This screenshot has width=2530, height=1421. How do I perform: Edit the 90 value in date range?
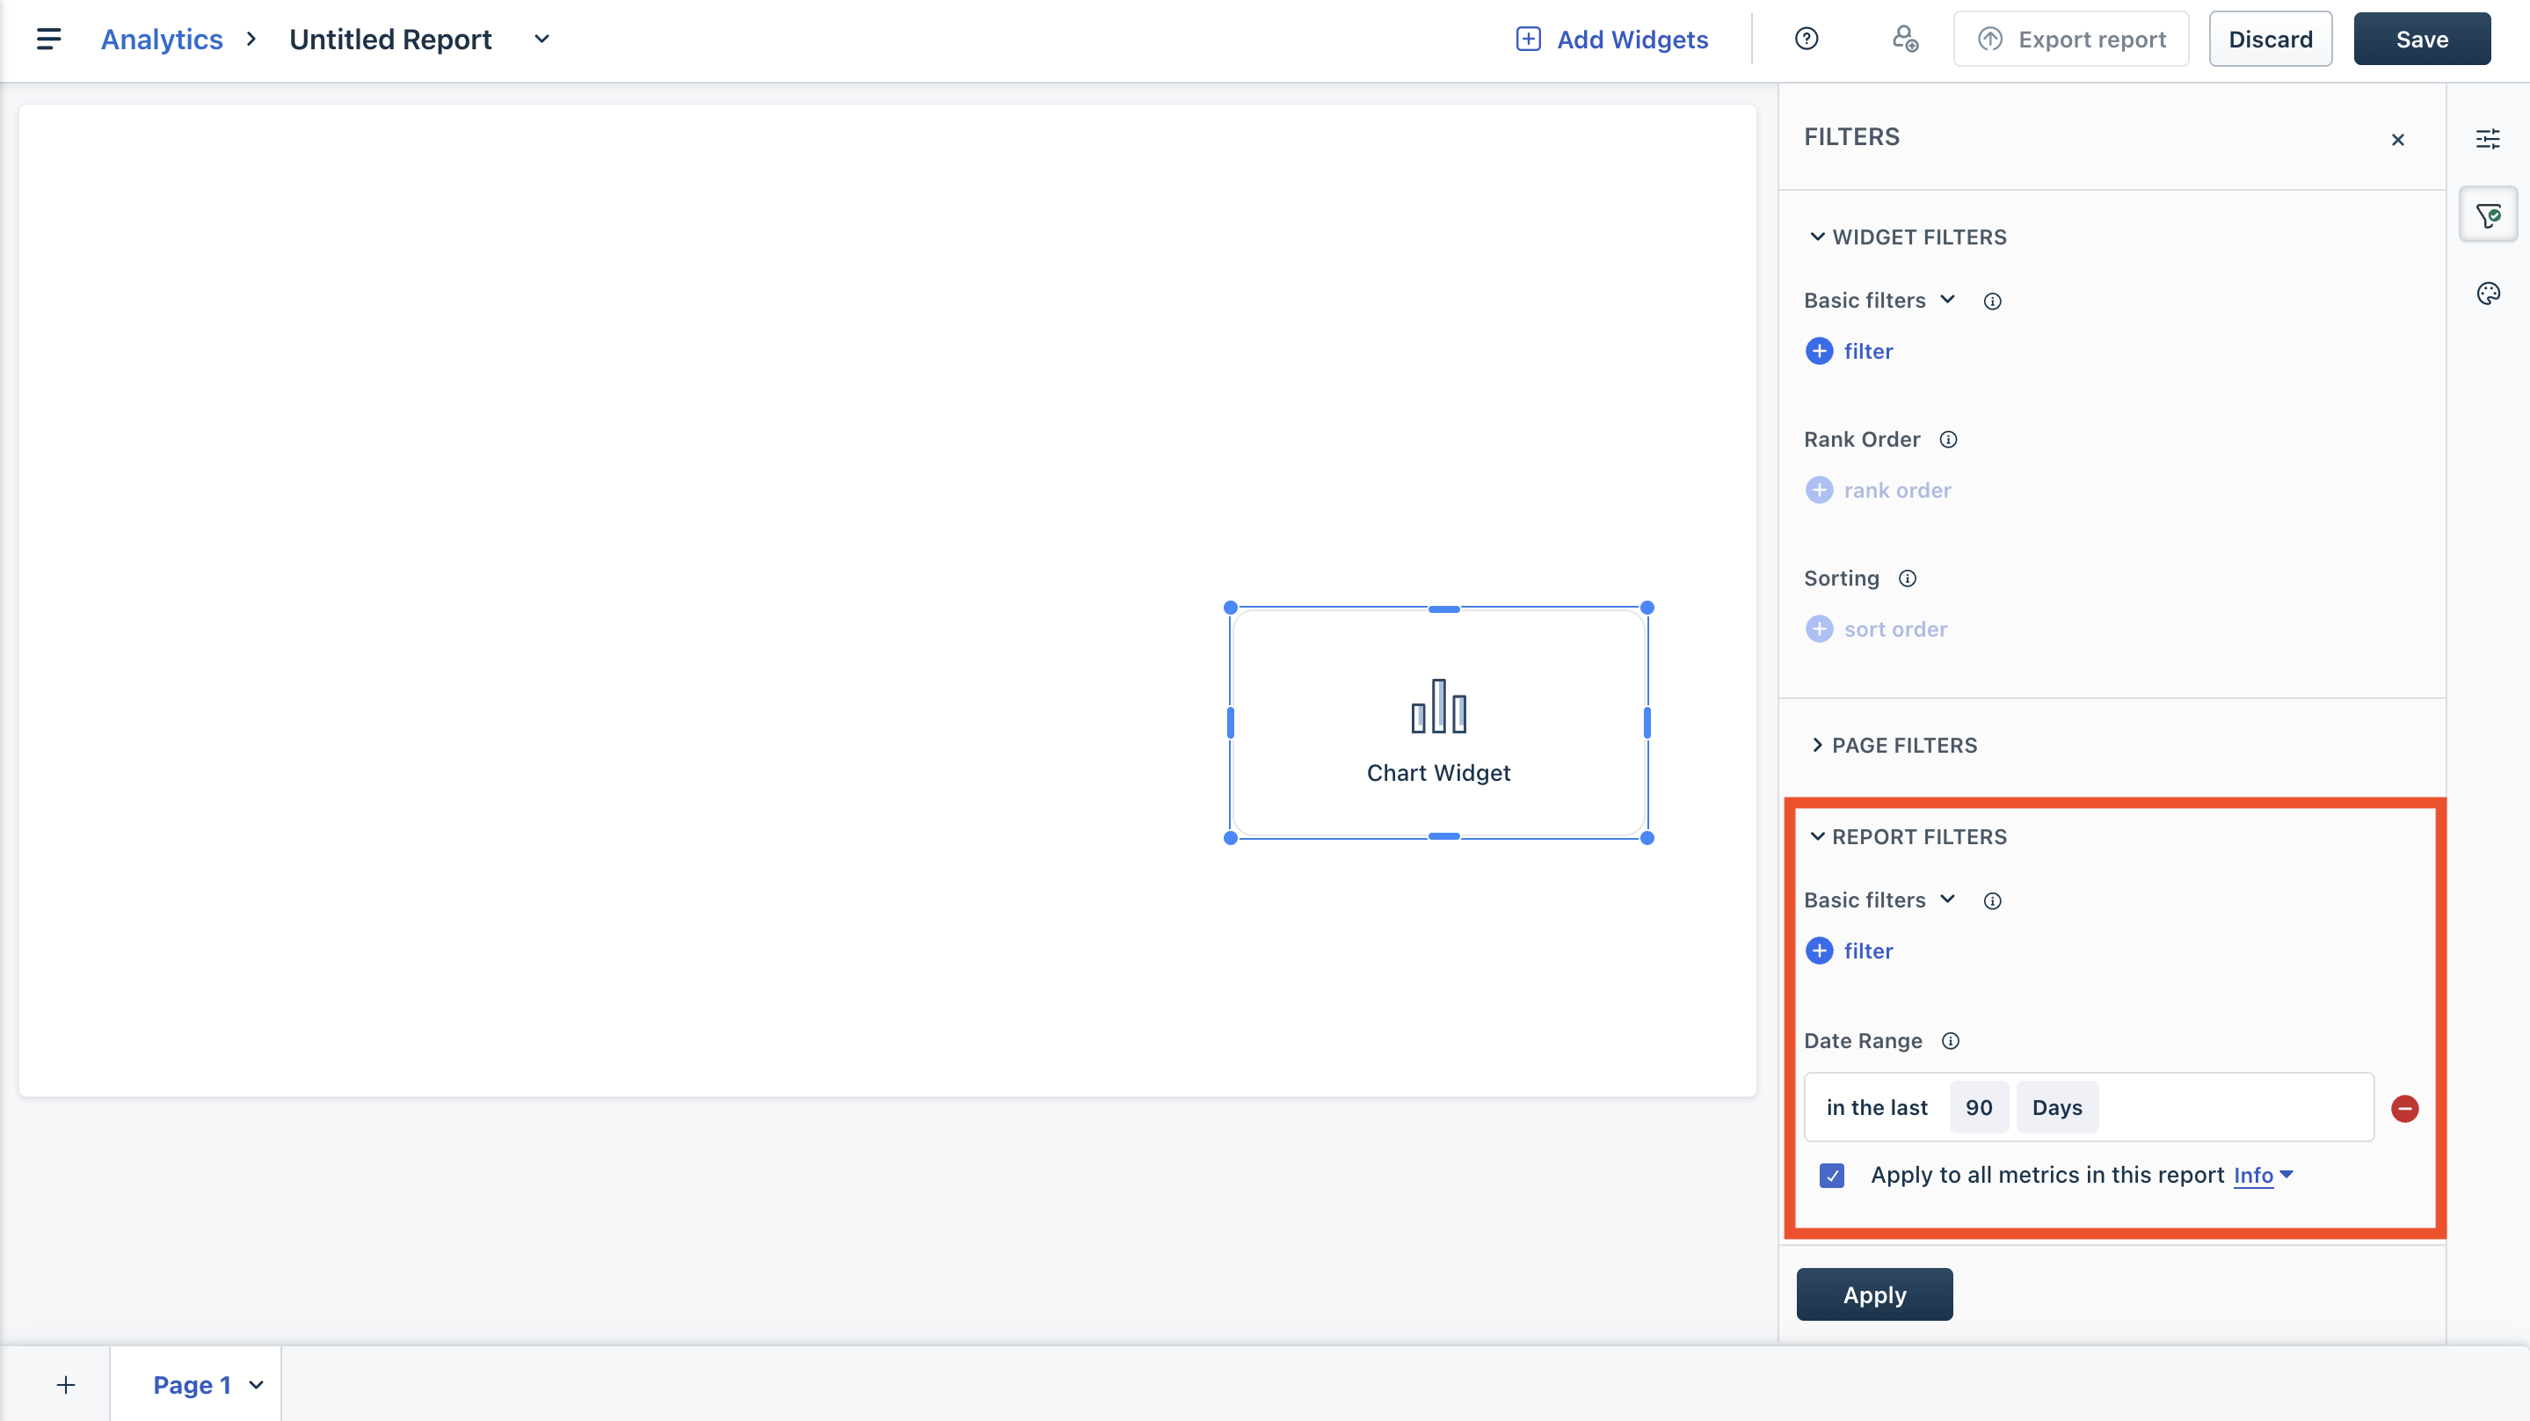pos(1978,1107)
